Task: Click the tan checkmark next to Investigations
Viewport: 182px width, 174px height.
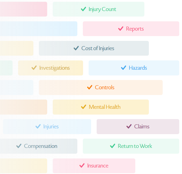Action: point(34,68)
